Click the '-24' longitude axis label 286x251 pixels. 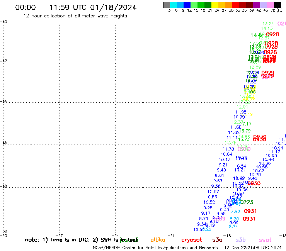coord(115,236)
